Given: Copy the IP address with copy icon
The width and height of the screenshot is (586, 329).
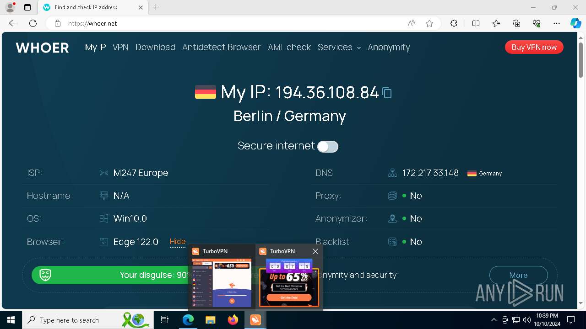Looking at the screenshot, I should tap(387, 93).
